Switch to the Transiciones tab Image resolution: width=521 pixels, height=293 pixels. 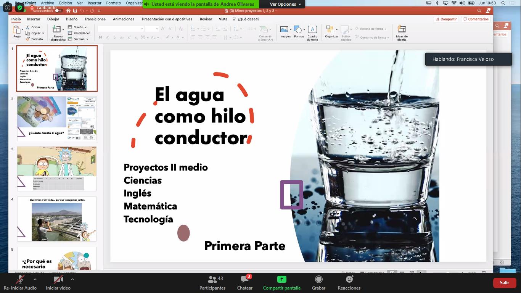coord(95,19)
